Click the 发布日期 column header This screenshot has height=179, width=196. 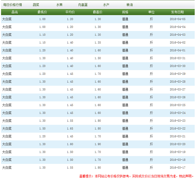(x=177, y=12)
